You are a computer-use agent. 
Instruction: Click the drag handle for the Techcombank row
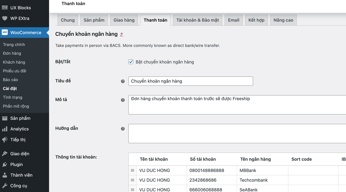pos(133,180)
